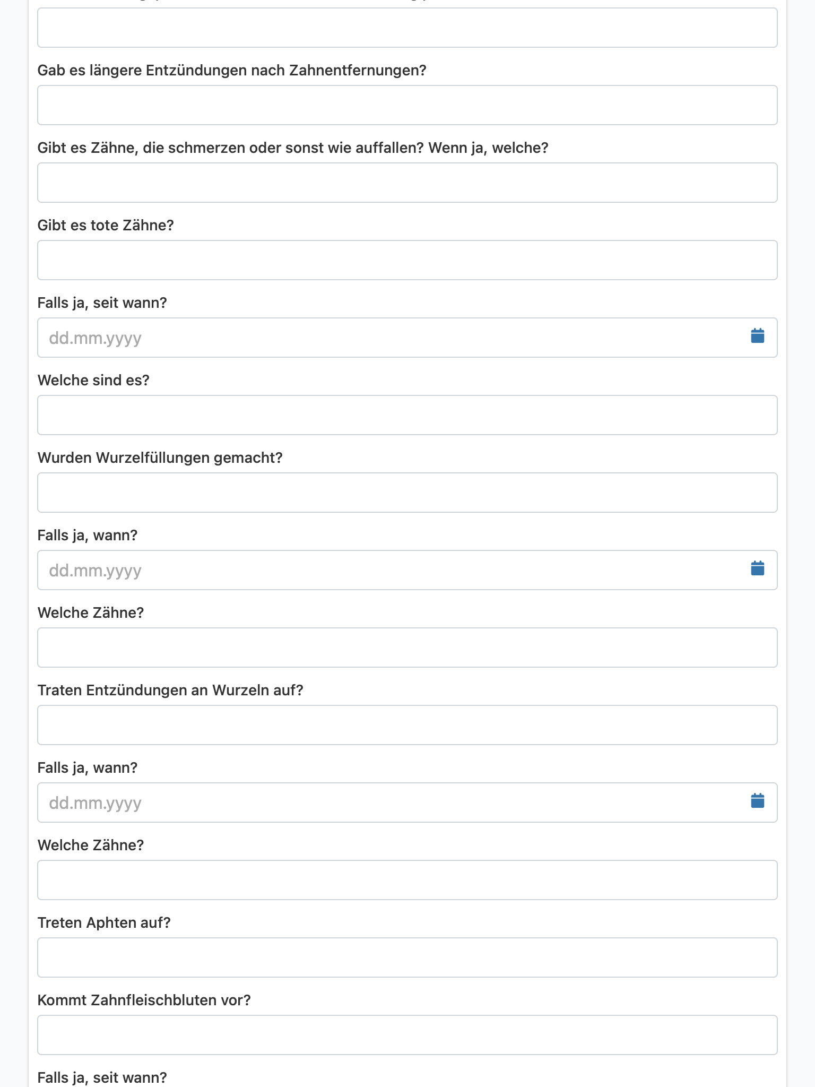Click the 'Treten Aphten auf?' label text

tap(104, 923)
